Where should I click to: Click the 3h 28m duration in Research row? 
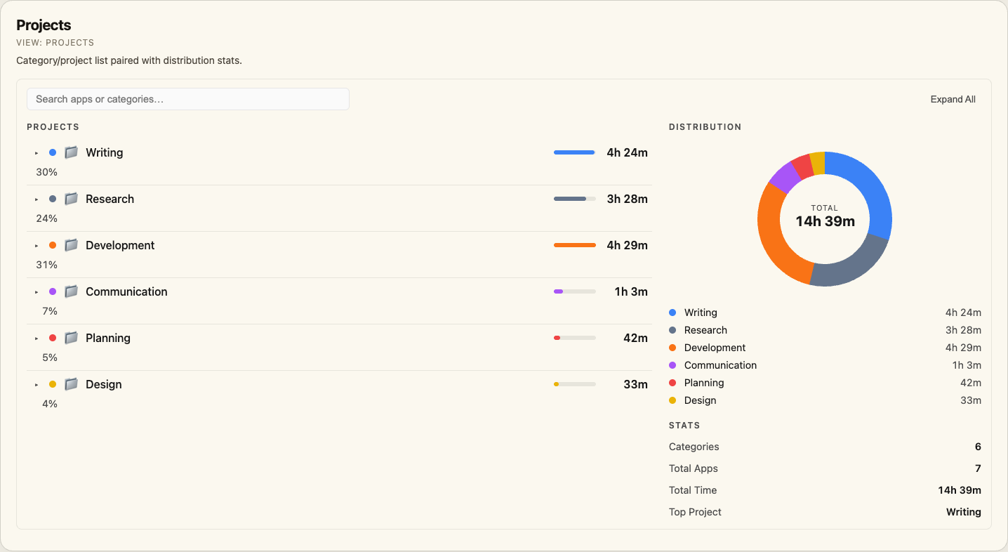click(627, 199)
